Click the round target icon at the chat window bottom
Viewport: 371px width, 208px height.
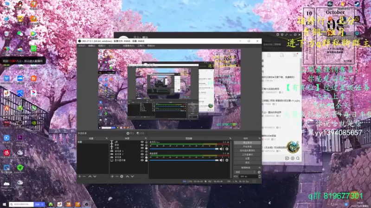tap(293, 158)
